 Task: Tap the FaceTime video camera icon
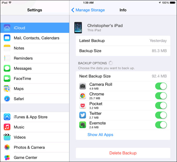coord(7,78)
